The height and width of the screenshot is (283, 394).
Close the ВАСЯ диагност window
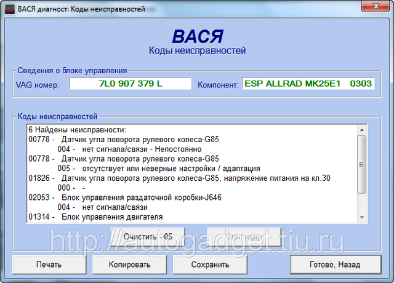[x=376, y=6]
